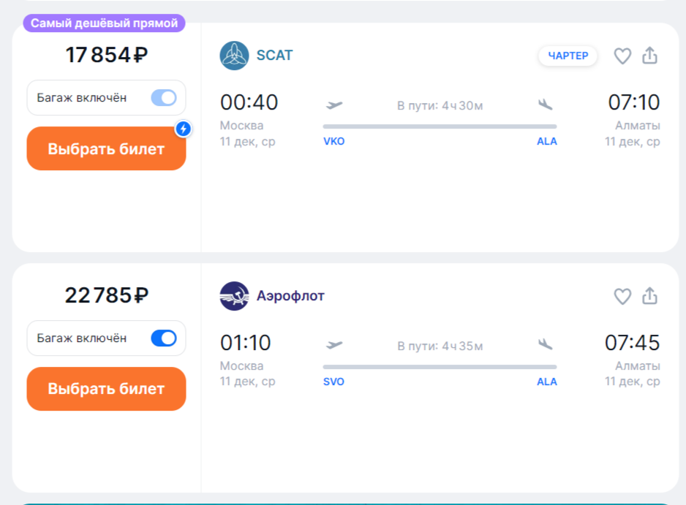
Task: Click SCAT flight takeoff plane icon
Action: click(x=334, y=105)
